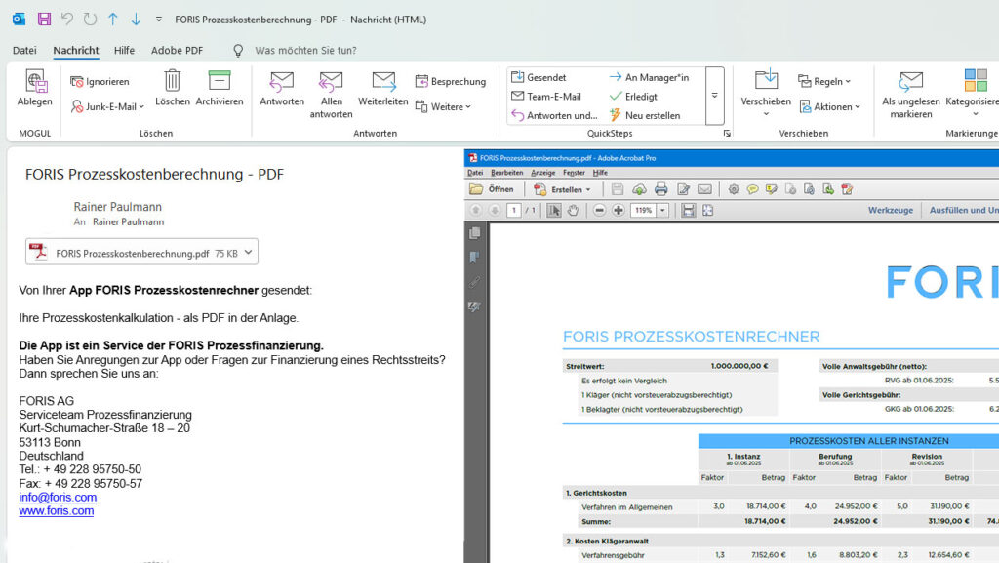Click the Undo arrow in Outlook title bar
Viewport: 999px width, 563px height.
[67, 20]
